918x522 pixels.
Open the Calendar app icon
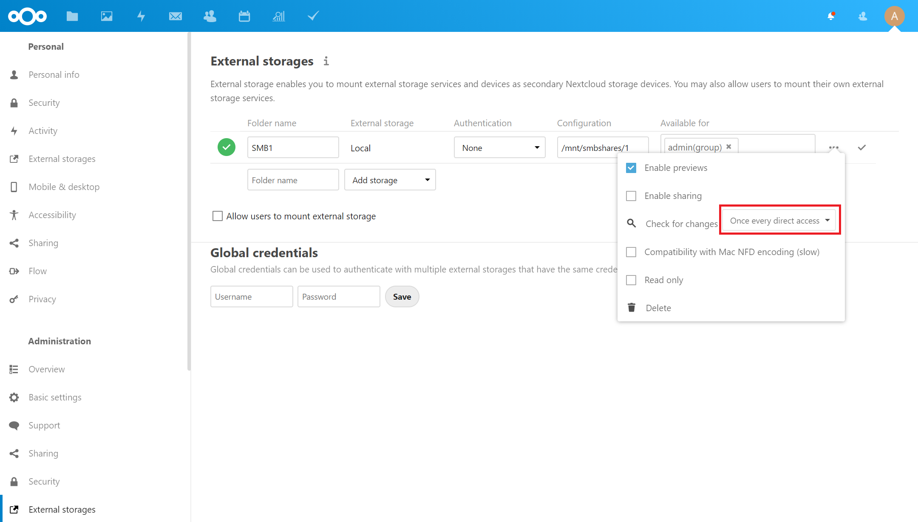pyautogui.click(x=244, y=16)
